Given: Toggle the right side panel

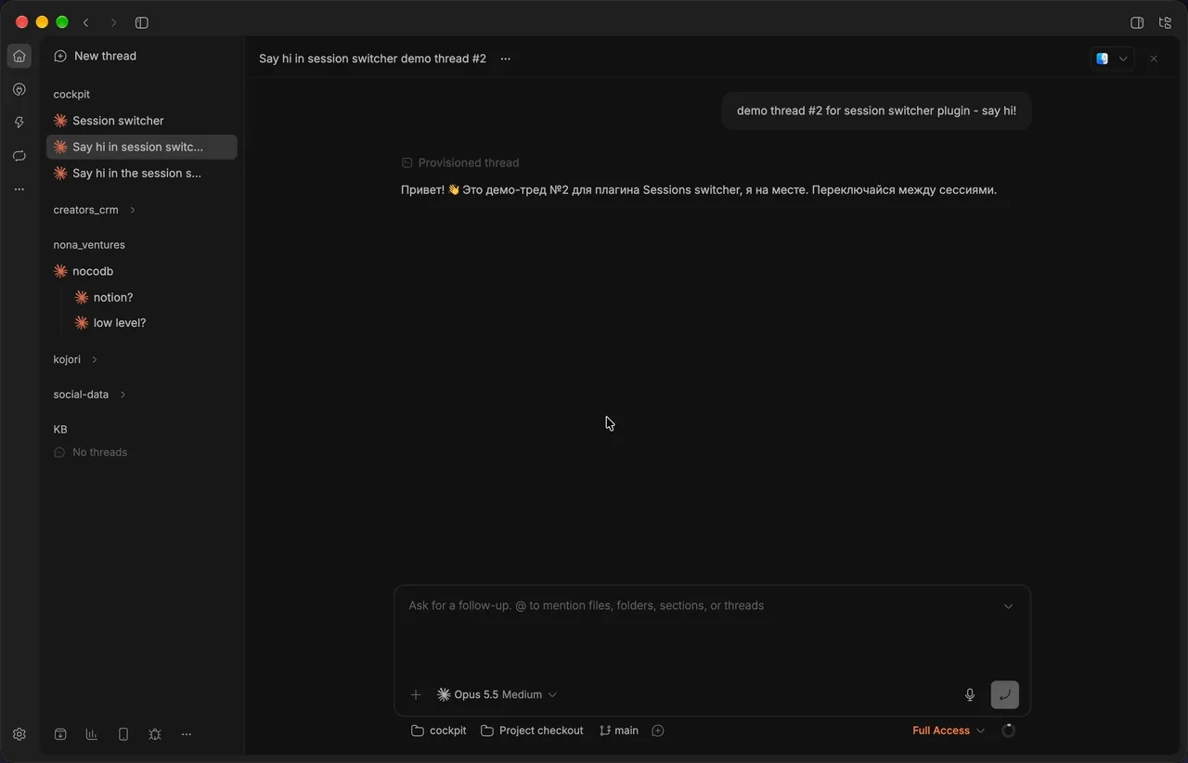Looking at the screenshot, I should click(x=1137, y=22).
